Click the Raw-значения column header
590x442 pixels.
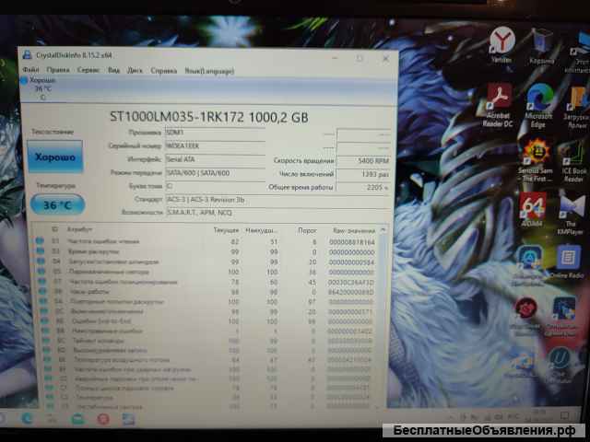click(354, 231)
